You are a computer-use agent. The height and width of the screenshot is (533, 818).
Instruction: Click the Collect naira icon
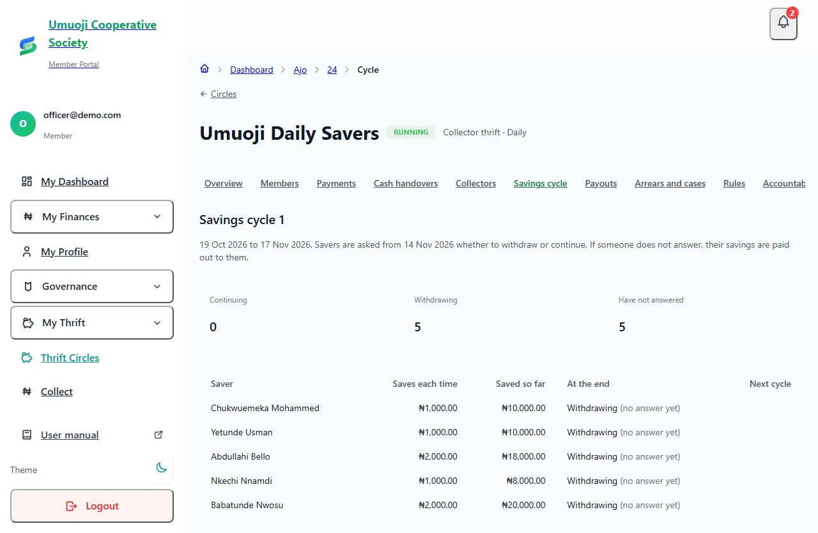[27, 391]
